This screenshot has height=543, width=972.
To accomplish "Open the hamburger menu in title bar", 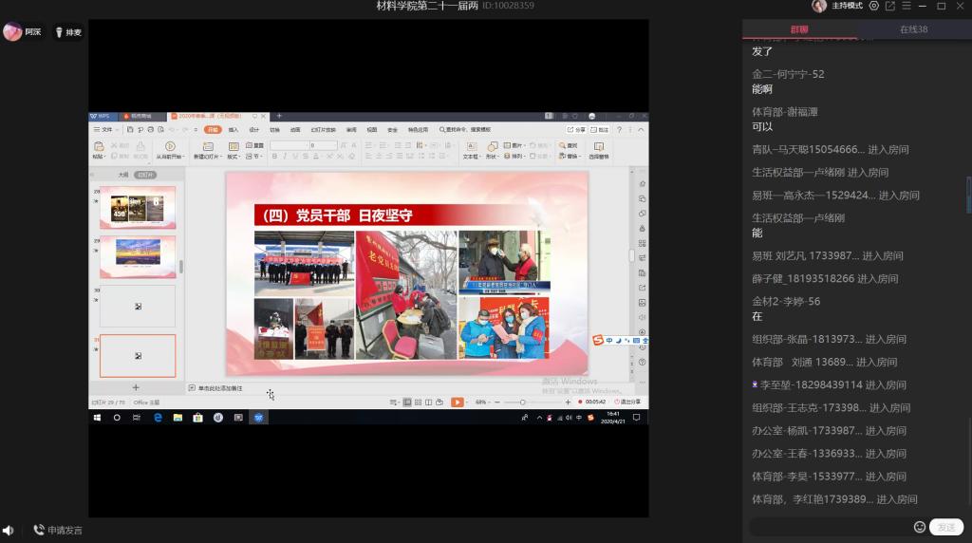I will point(907,6).
